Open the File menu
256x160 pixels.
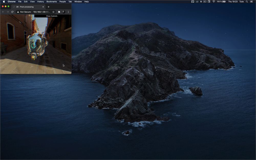point(20,2)
